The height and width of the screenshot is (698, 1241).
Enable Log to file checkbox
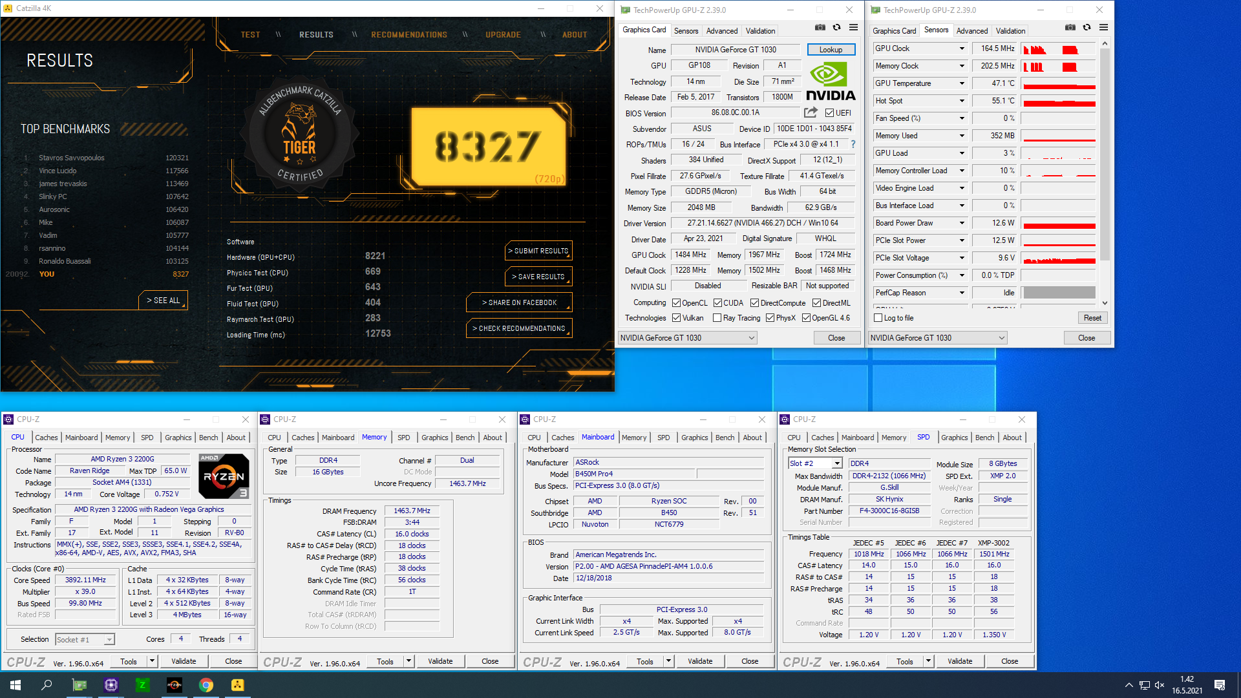click(x=878, y=318)
